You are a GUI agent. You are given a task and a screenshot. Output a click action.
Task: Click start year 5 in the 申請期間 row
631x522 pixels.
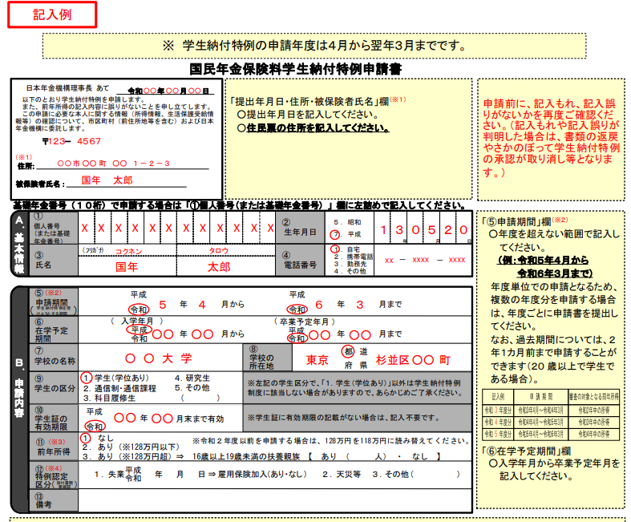(x=163, y=305)
